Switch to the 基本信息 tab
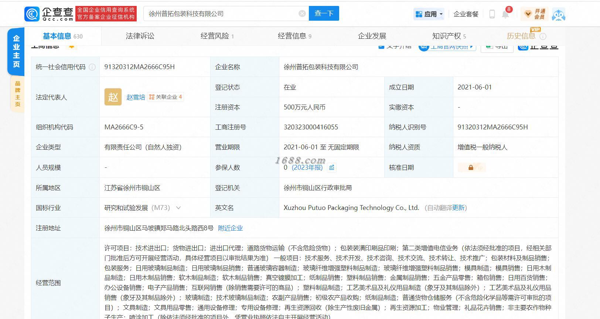 [x=62, y=36]
